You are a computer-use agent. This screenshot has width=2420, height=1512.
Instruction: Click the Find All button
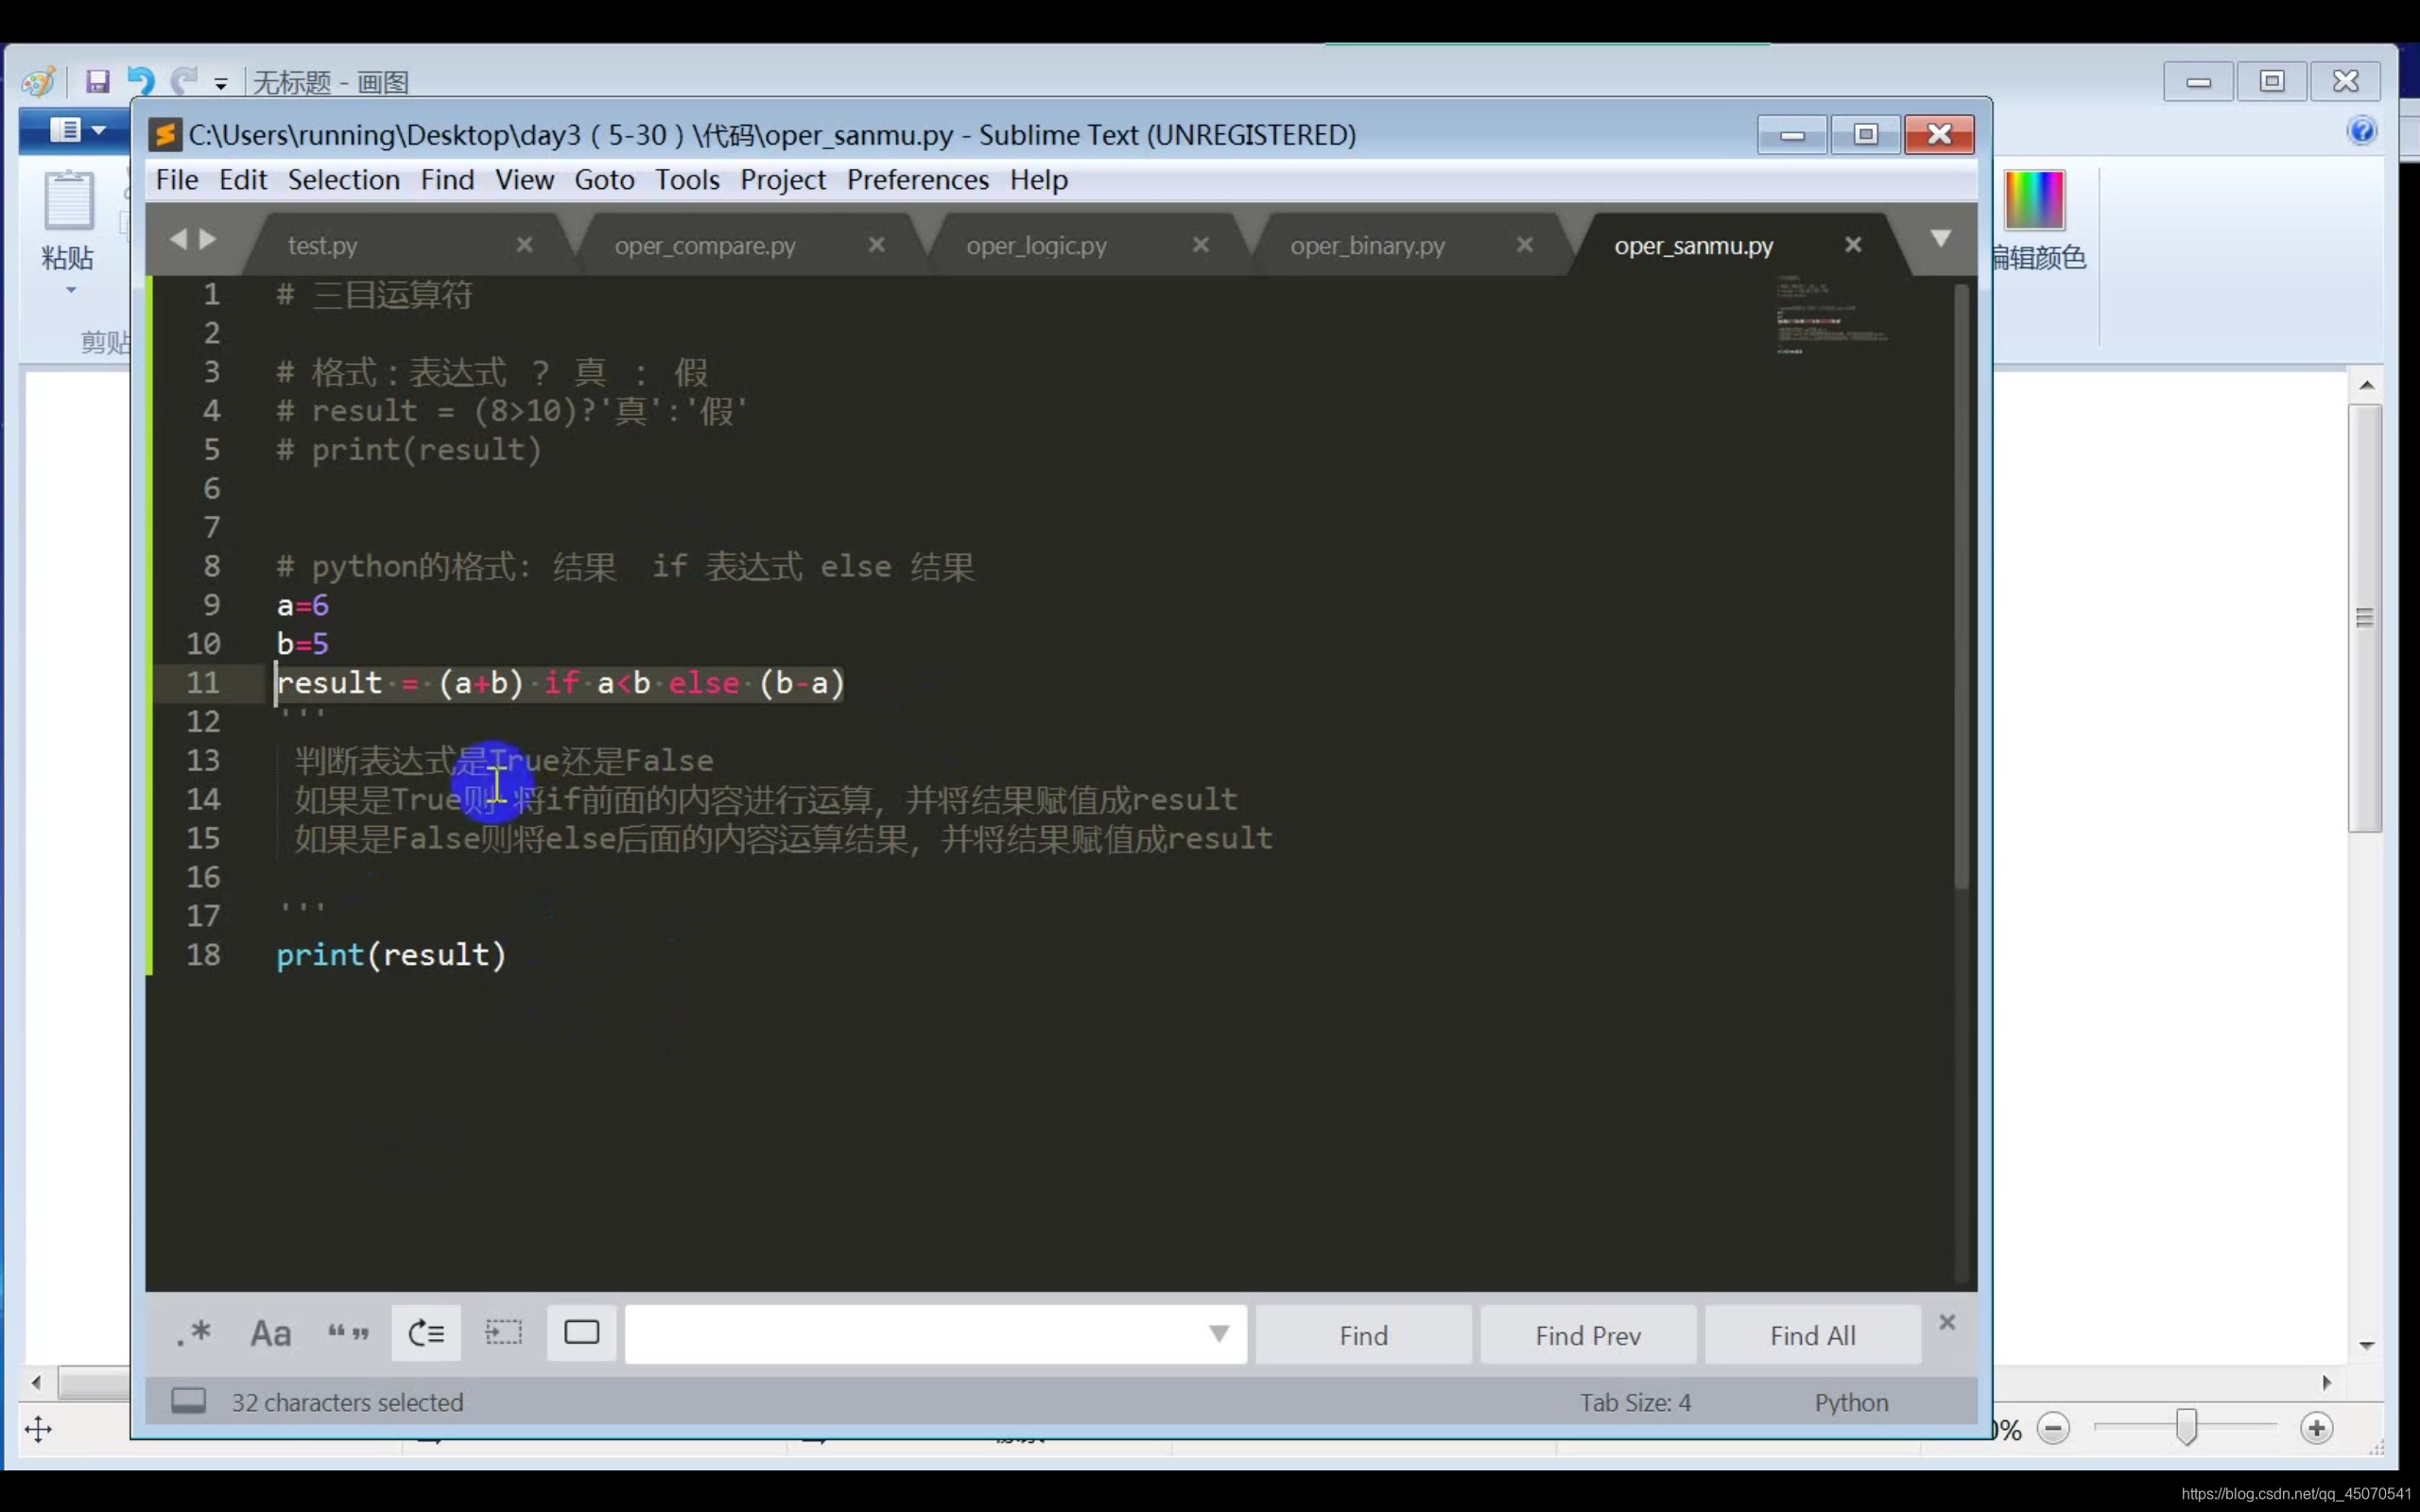point(1811,1335)
